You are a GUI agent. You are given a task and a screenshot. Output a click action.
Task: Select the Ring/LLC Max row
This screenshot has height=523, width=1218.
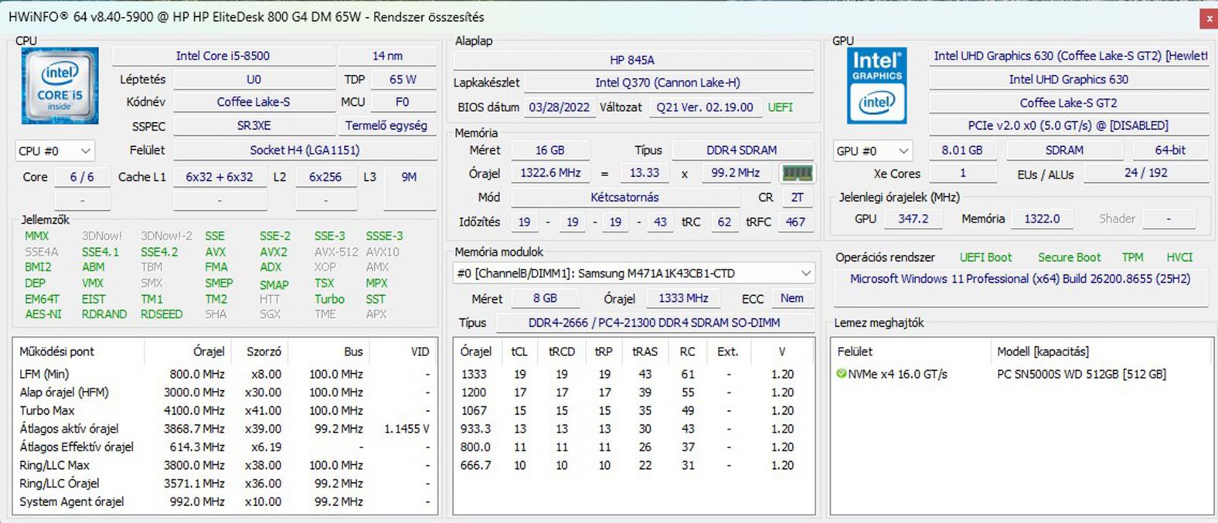225,465
